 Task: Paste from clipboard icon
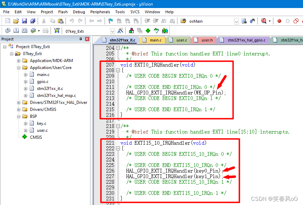click(x=61, y=21)
